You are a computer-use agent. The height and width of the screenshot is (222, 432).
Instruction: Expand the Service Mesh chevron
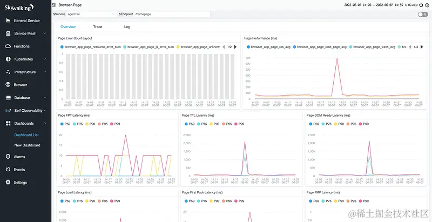(45, 33)
